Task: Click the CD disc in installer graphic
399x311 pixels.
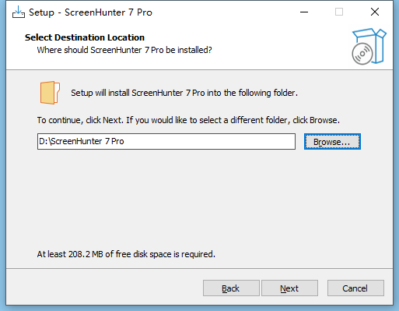Action: click(x=362, y=54)
